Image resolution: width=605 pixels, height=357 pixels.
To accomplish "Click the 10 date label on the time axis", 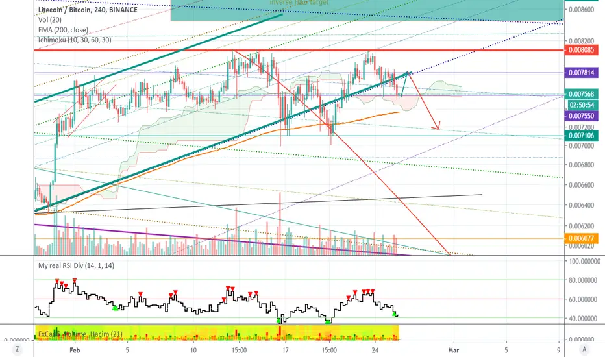I will pyautogui.click(x=193, y=350).
